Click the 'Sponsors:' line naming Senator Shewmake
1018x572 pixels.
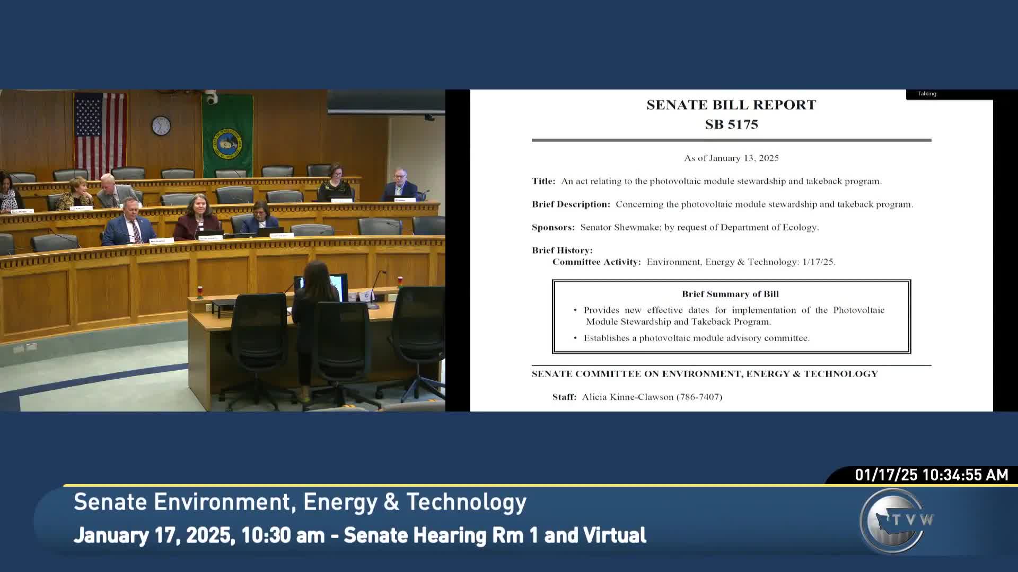coord(675,227)
